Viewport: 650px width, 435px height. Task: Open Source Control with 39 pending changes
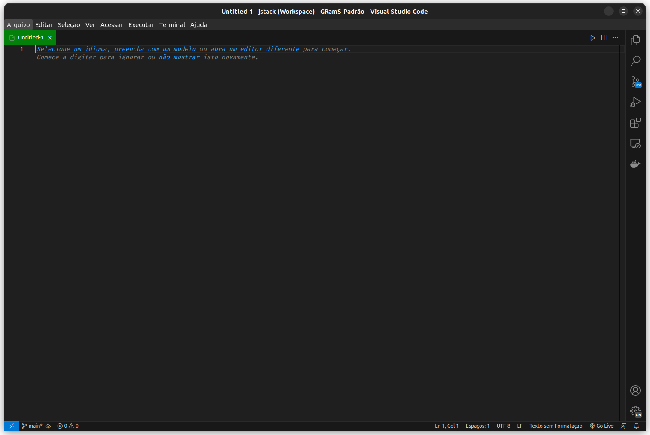[x=635, y=82]
